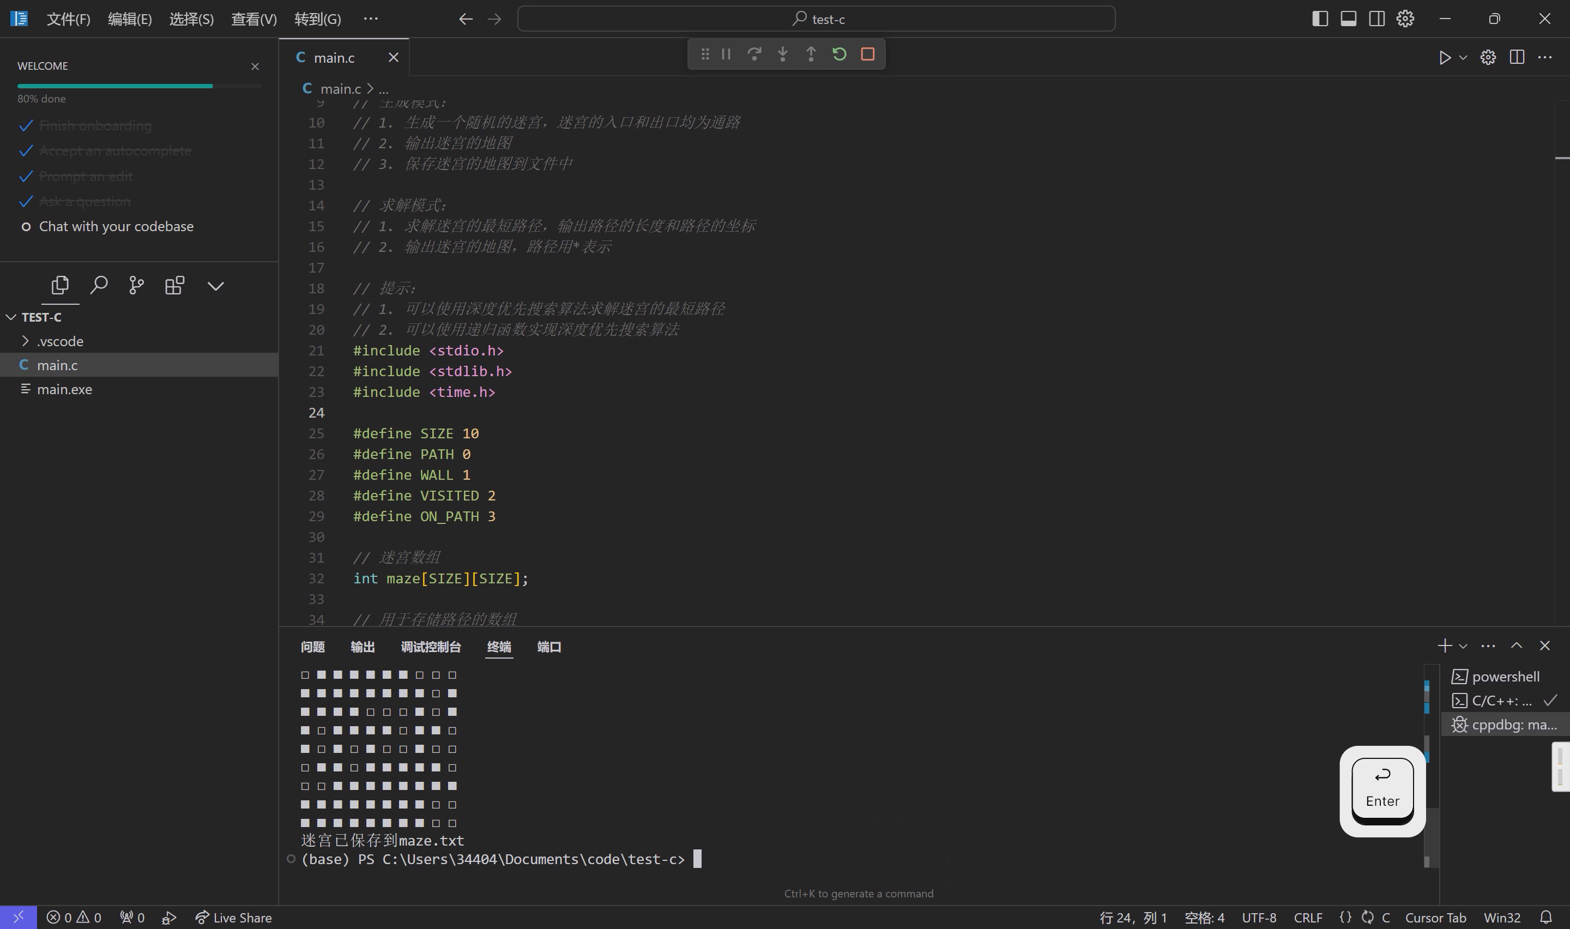The image size is (1570, 929).
Task: Open the 转到(G) menu
Action: (x=318, y=19)
